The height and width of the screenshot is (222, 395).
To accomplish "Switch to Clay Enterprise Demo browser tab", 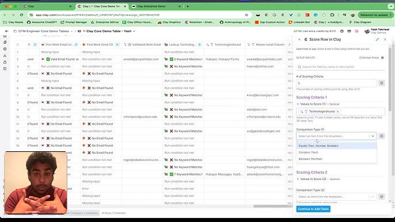I will (x=156, y=6).
